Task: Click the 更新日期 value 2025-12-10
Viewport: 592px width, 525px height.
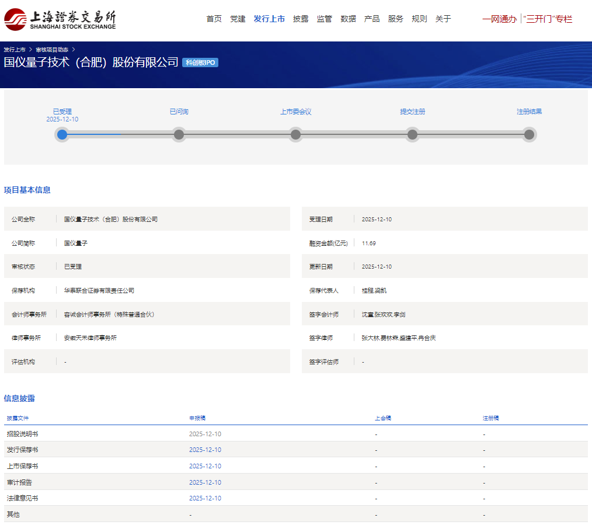Action: [377, 267]
